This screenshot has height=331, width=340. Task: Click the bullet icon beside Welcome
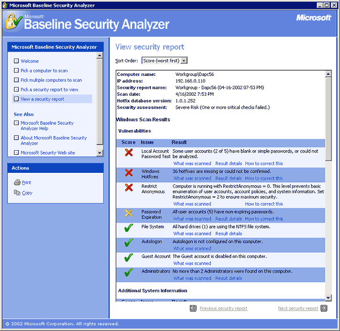click(x=16, y=61)
